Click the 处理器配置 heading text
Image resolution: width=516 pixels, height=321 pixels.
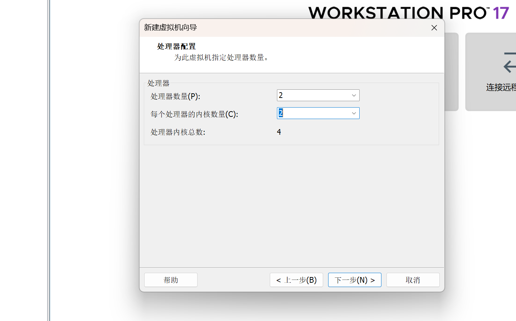pyautogui.click(x=176, y=46)
